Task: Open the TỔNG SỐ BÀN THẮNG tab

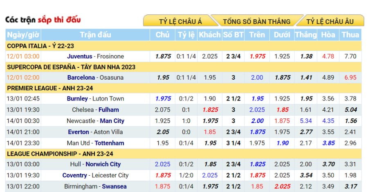Action: (x=256, y=21)
